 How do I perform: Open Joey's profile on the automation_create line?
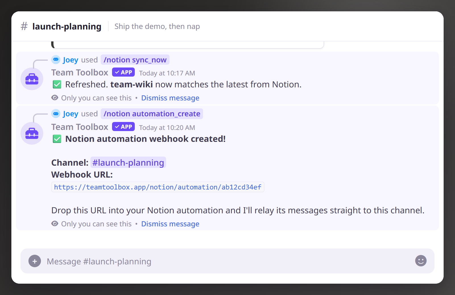[x=71, y=114]
